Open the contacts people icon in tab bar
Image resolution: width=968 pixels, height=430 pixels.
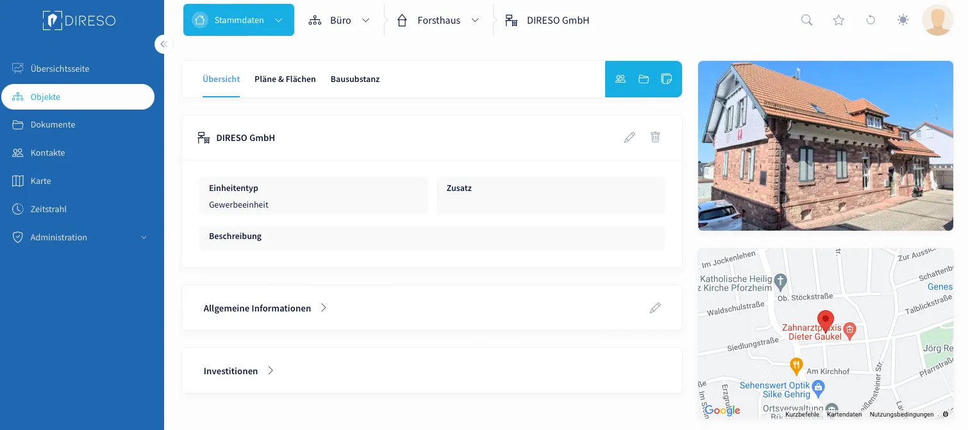pos(621,79)
